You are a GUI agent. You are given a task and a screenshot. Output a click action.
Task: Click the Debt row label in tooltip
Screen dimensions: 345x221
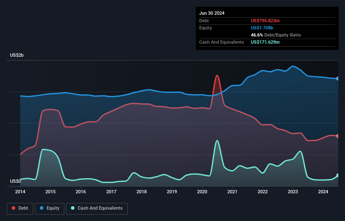[x=204, y=21]
